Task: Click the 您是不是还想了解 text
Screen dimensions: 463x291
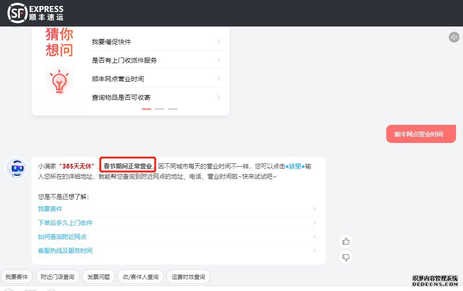Action: pyautogui.click(x=63, y=196)
